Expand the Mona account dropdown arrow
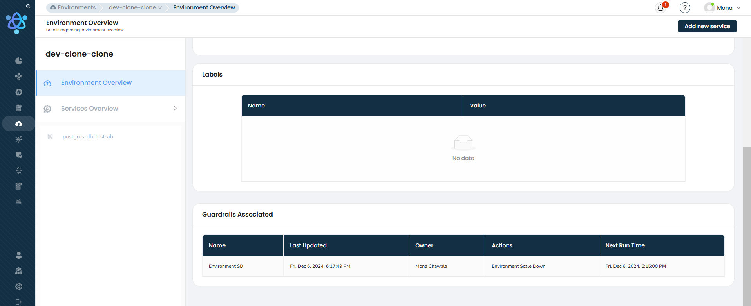Image resolution: width=751 pixels, height=306 pixels. coord(738,8)
